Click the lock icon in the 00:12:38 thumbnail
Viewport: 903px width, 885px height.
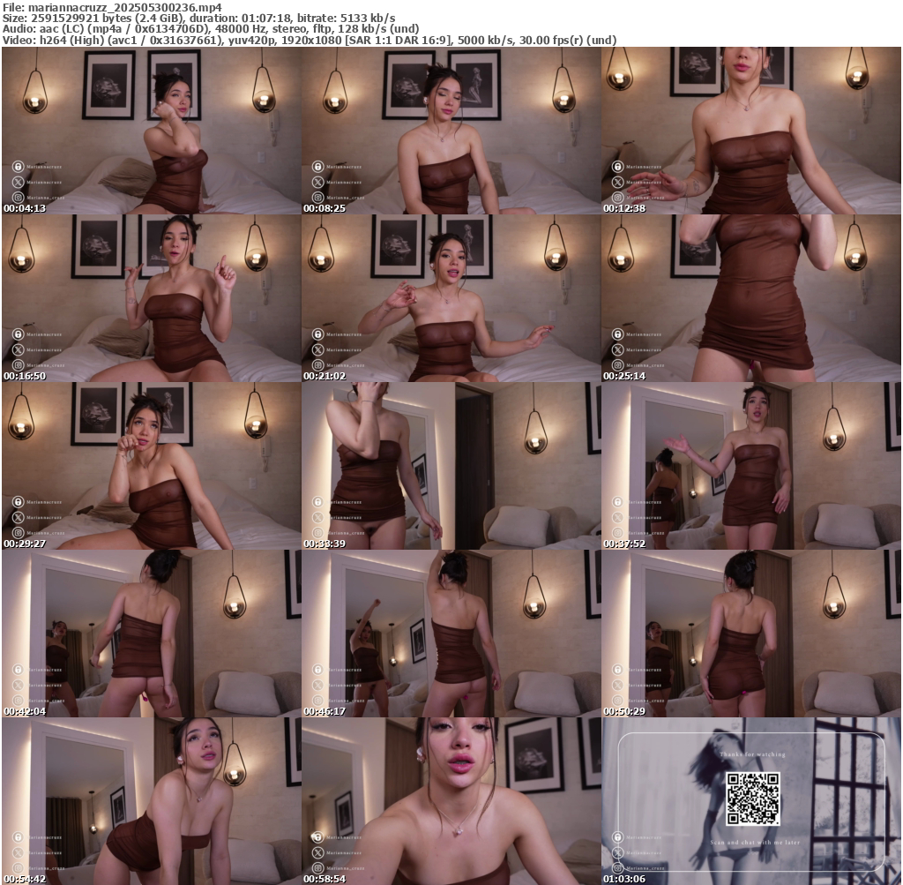[617, 166]
